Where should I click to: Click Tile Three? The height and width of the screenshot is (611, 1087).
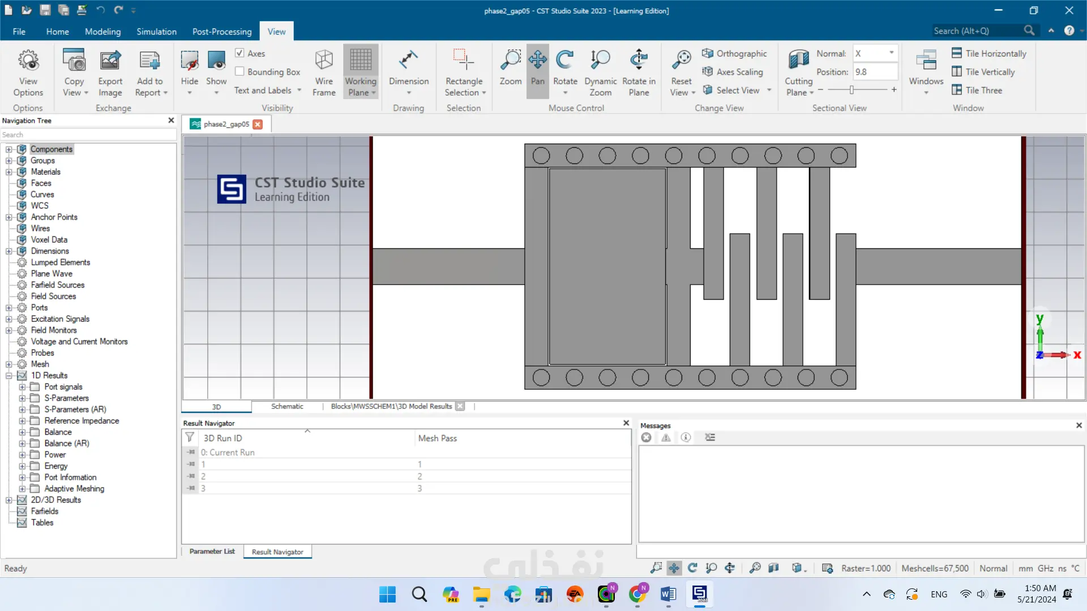tap(977, 90)
